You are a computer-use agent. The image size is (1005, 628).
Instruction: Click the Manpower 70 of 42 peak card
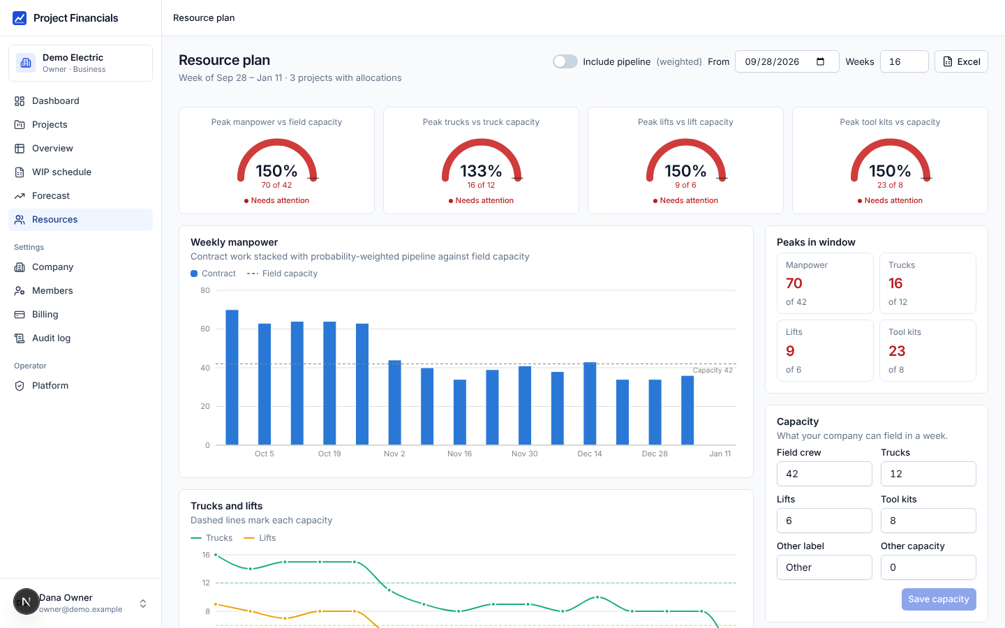825,283
